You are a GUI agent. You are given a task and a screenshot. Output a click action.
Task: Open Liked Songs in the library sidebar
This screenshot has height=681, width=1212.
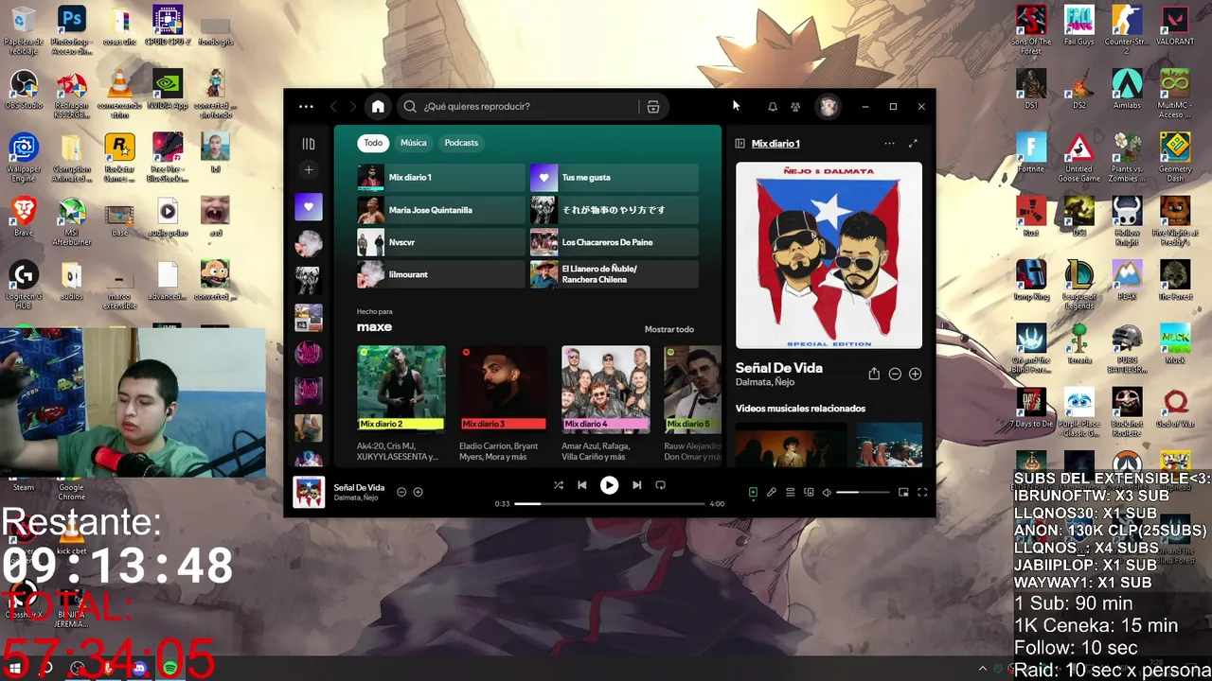coord(309,207)
